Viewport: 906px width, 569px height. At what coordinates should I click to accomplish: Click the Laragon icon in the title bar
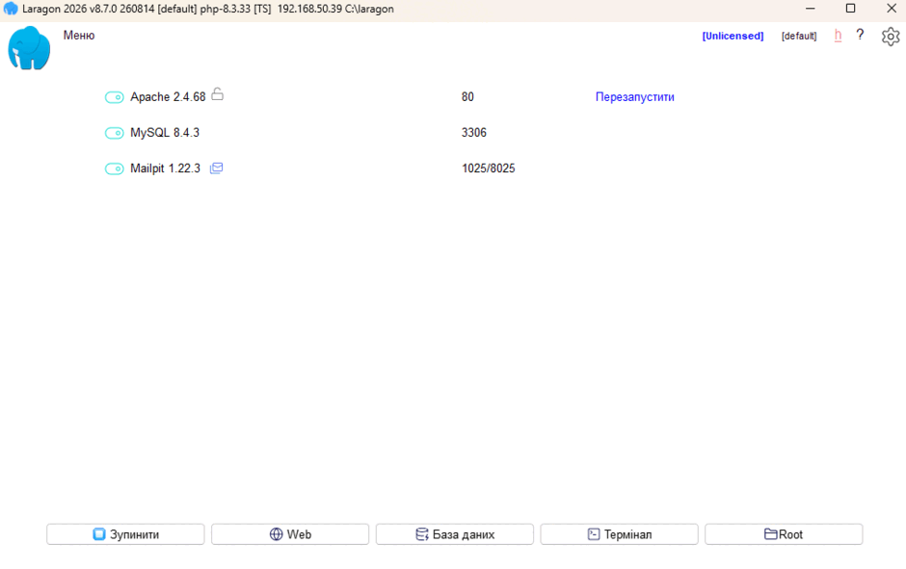coord(11,9)
